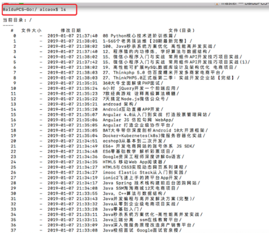Screen dimensions: 269x234
Task: Click the timestamp '2019-01-07 21:38:01'
Action: pos(72,41)
